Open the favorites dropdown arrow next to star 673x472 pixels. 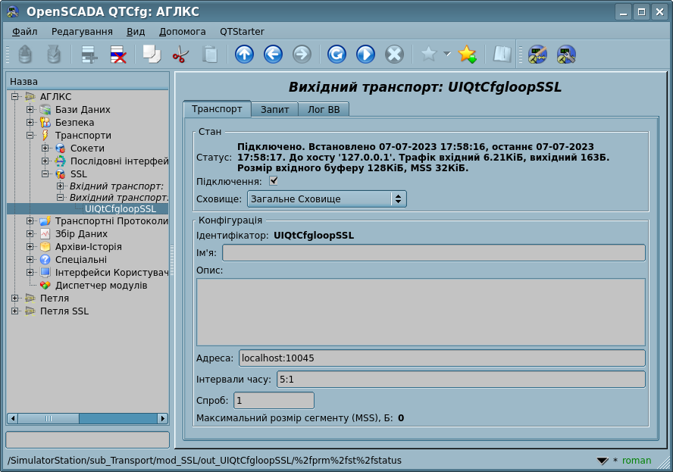pyautogui.click(x=447, y=54)
